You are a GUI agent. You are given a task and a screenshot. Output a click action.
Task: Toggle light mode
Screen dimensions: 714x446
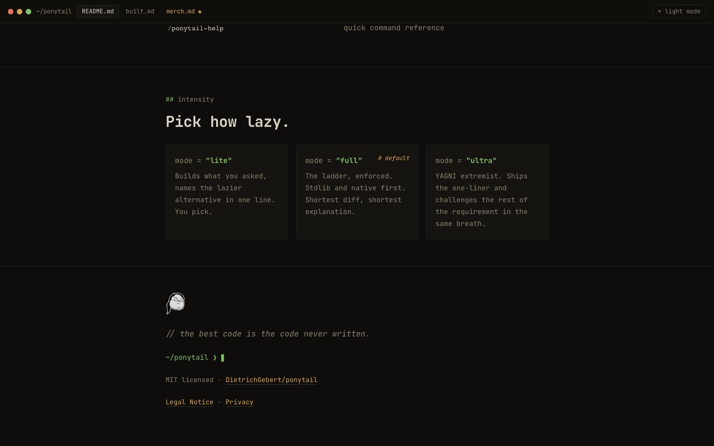pyautogui.click(x=679, y=11)
